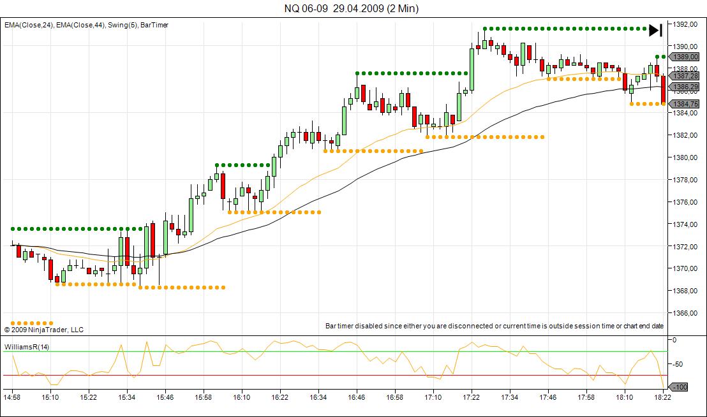This screenshot has height=417, width=707.
Task: Click the 1382,00 price axis label
Action: point(685,135)
